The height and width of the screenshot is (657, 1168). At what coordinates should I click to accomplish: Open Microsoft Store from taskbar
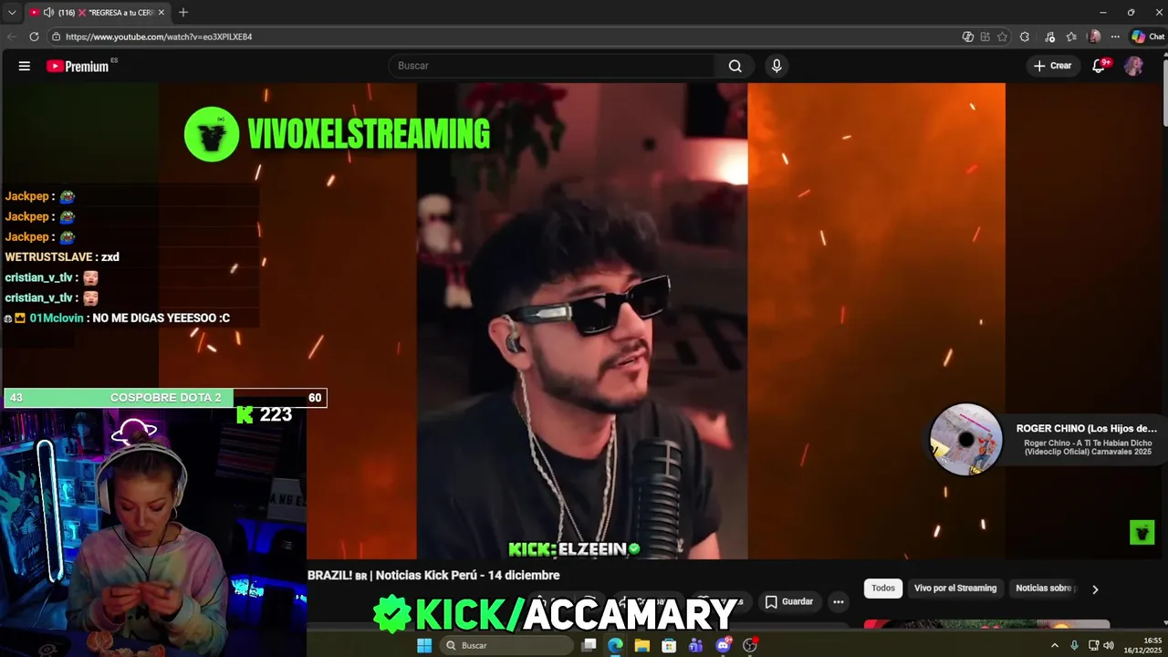(x=669, y=645)
